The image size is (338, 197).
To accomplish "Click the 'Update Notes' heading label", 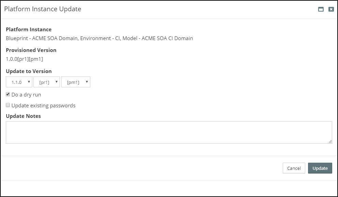I will (x=23, y=116).
